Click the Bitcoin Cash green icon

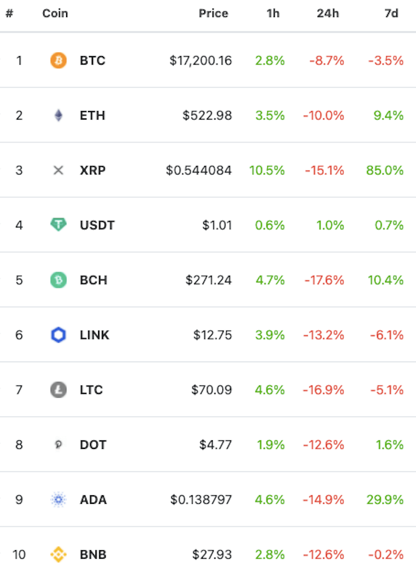(58, 280)
